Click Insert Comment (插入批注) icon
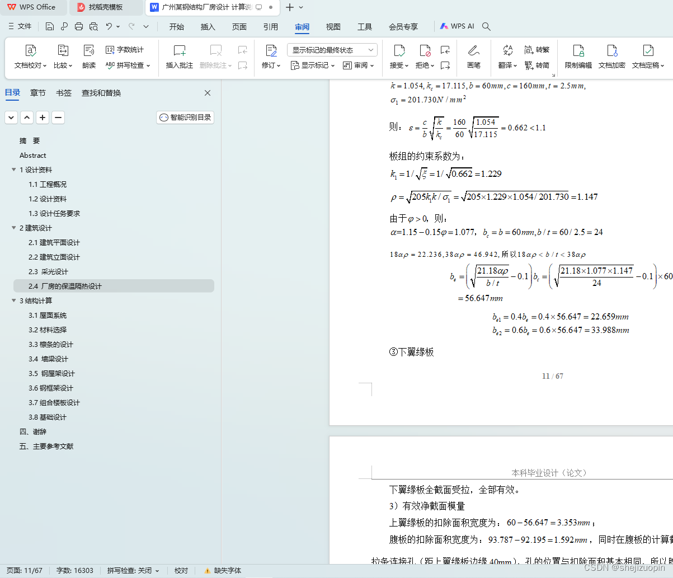 (180, 51)
